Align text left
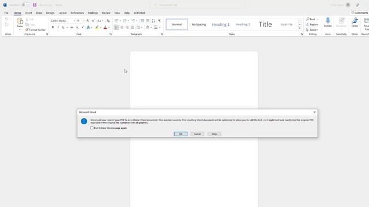The image size is (369, 207). [x=116, y=28]
